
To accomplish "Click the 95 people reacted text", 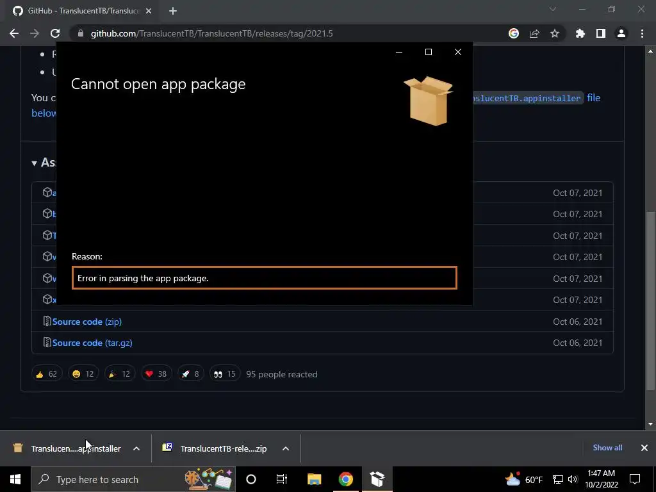I will click(282, 374).
